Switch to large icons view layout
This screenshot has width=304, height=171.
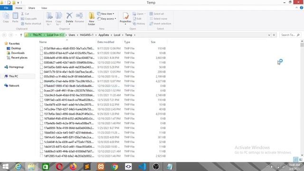301,160
